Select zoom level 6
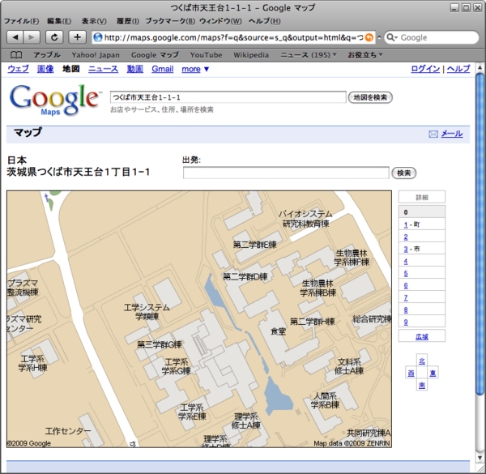This screenshot has height=474, width=486. (x=406, y=285)
